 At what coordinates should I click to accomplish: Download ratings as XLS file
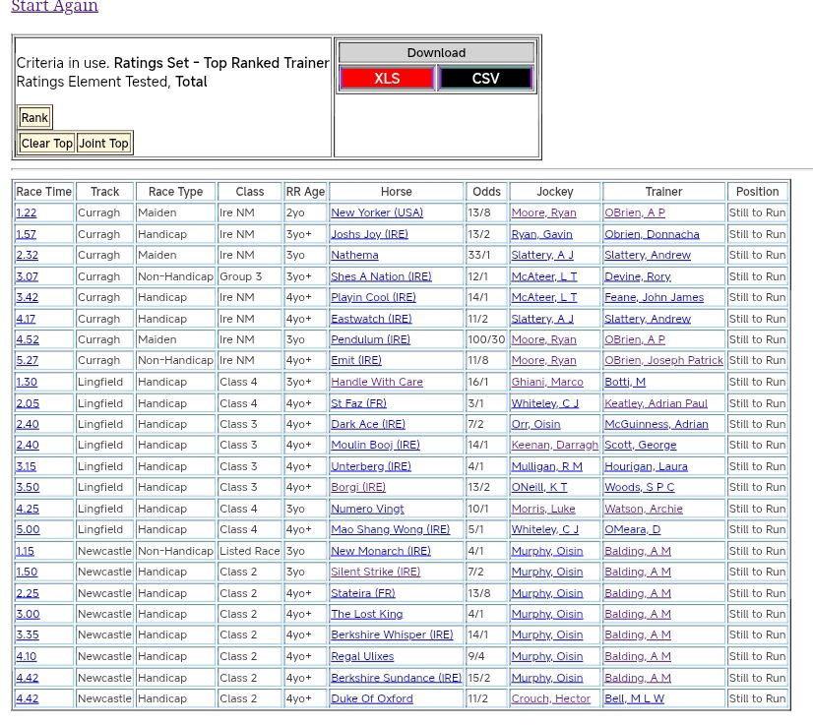tap(387, 79)
